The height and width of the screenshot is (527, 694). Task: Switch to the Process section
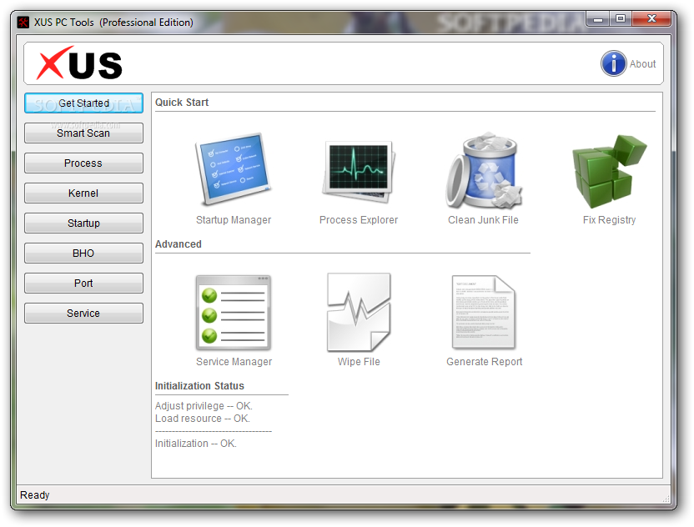pos(83,163)
